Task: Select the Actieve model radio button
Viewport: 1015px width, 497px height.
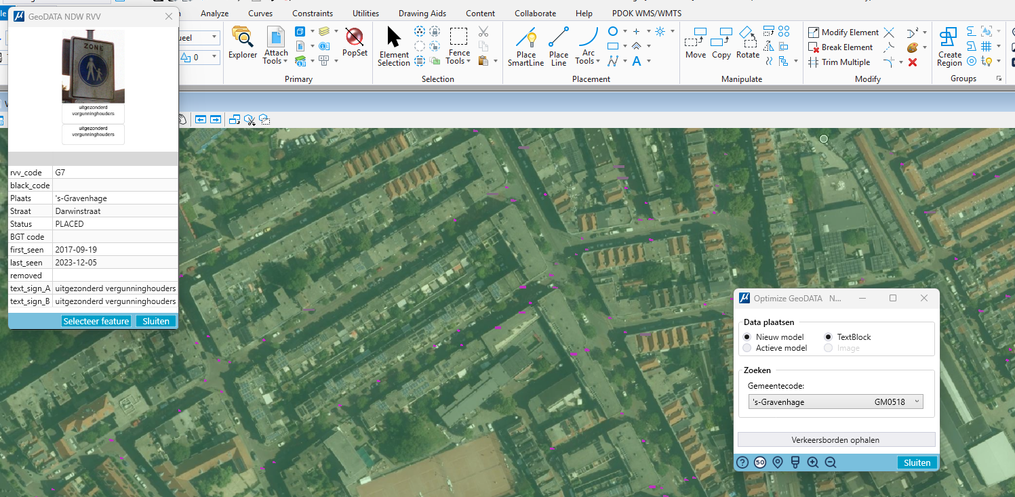Action: point(747,348)
